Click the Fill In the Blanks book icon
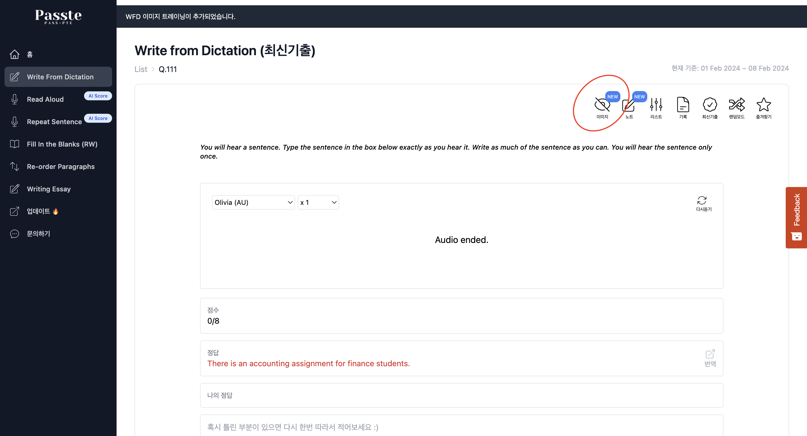This screenshot has width=807, height=436. click(14, 144)
